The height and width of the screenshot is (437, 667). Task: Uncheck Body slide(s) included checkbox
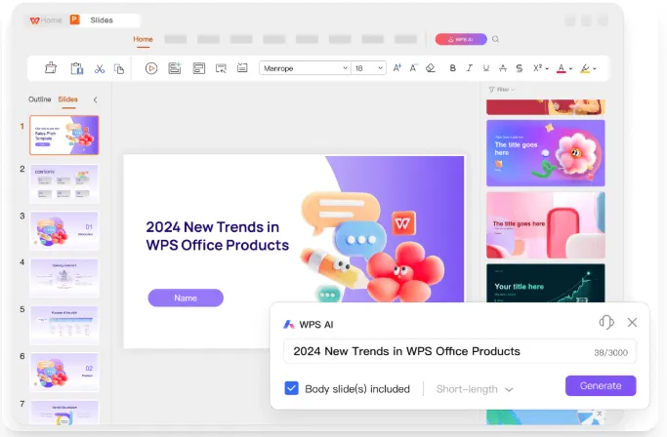pyautogui.click(x=291, y=388)
